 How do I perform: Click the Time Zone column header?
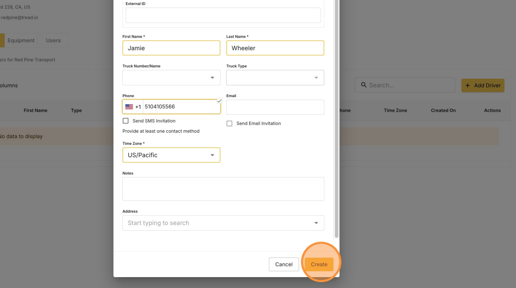coord(395,111)
